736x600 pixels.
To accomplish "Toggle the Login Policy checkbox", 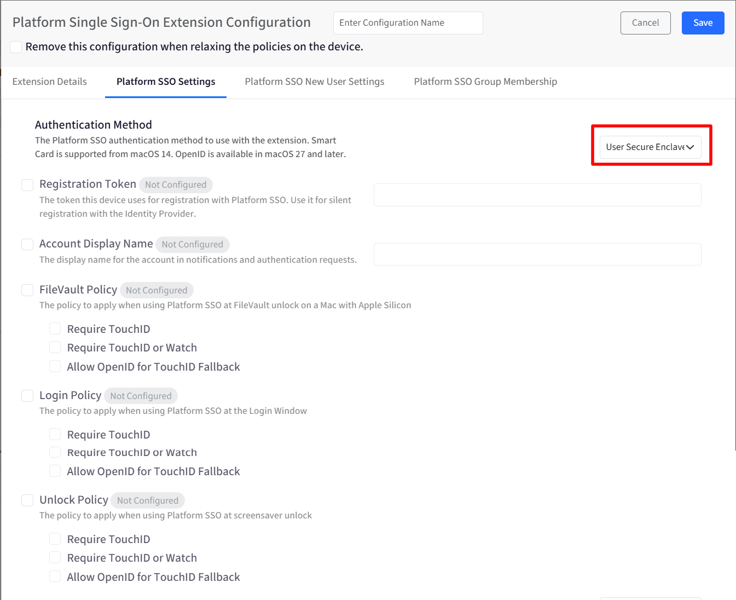I will pyautogui.click(x=27, y=396).
